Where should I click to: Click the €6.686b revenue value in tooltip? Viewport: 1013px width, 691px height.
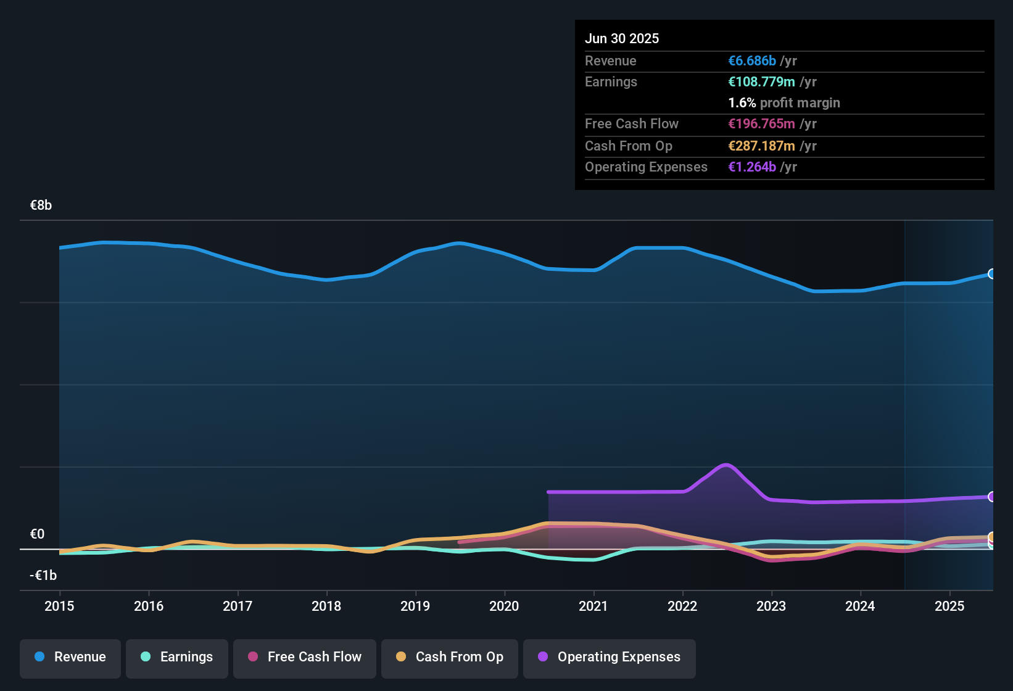(752, 61)
